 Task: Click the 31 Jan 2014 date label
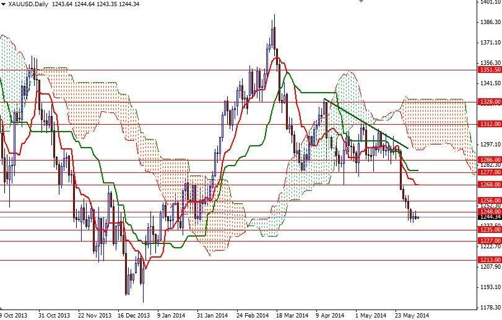click(x=212, y=316)
